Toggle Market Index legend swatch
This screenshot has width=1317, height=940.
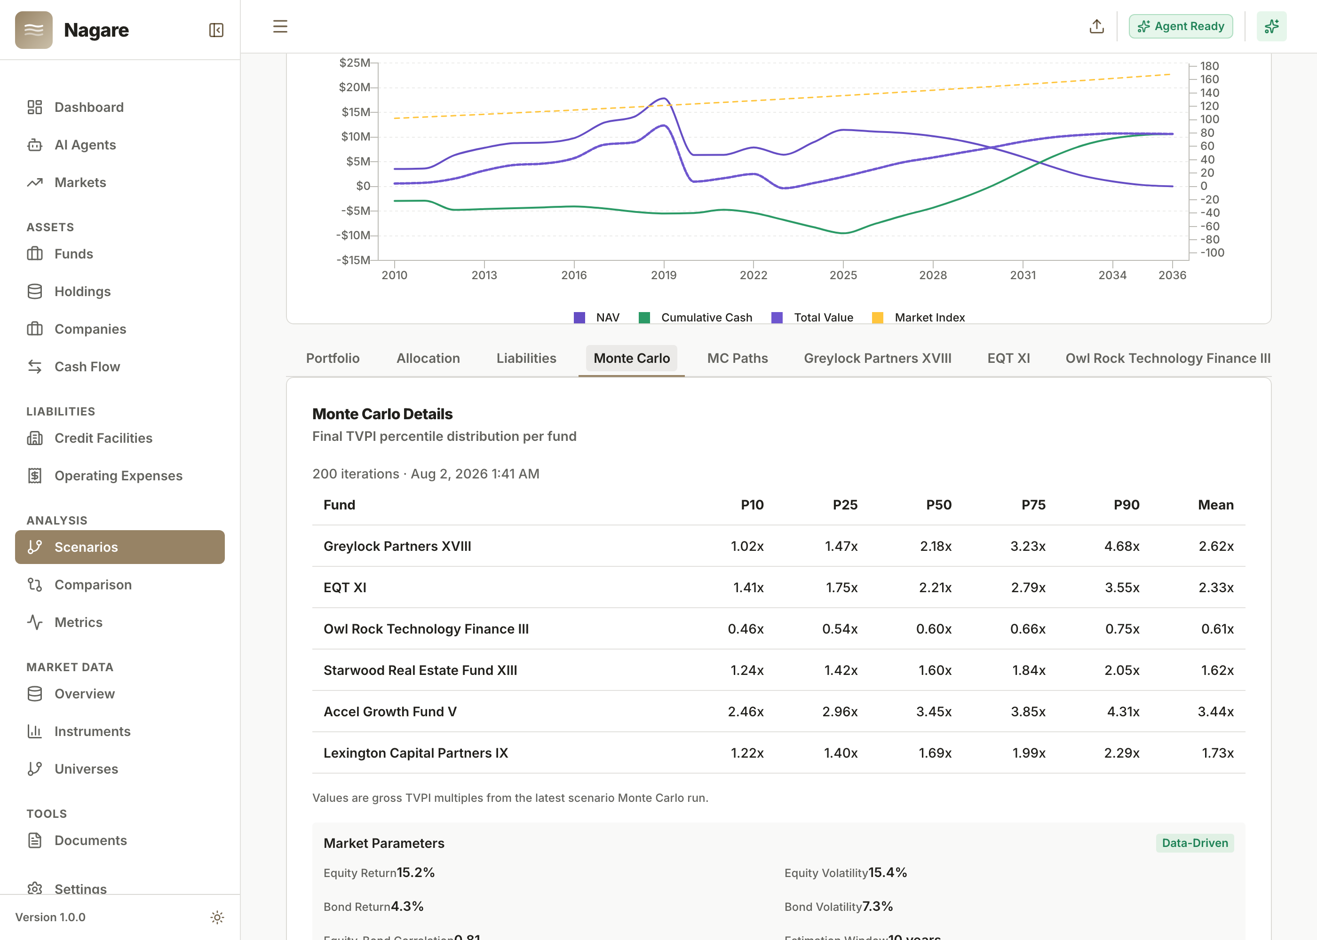[x=877, y=318]
